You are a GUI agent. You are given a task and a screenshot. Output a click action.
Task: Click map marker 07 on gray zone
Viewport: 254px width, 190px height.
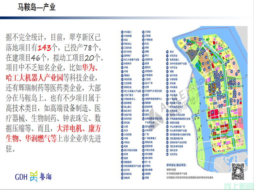192,54
